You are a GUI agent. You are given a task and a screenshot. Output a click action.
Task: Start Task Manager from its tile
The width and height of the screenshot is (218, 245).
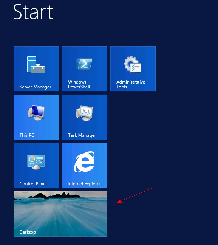[85, 117]
